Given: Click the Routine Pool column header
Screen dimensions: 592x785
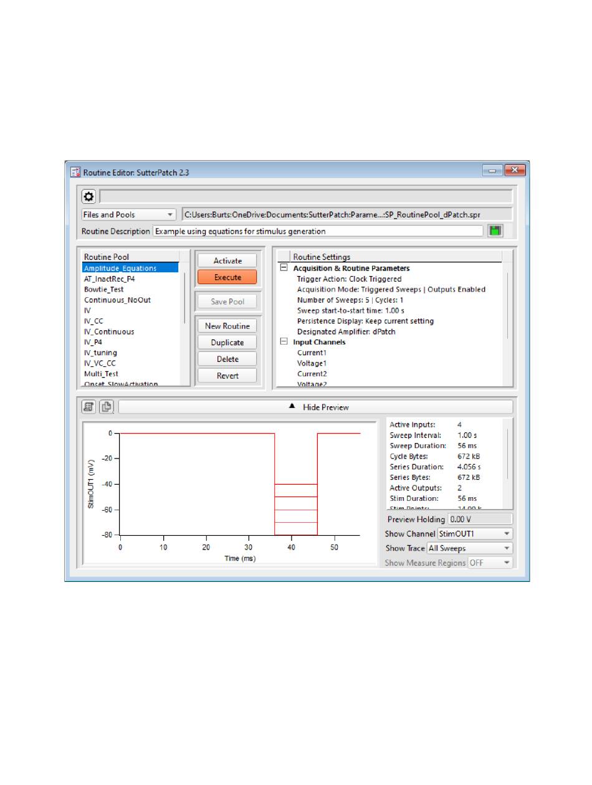Looking at the screenshot, I should coord(130,257).
